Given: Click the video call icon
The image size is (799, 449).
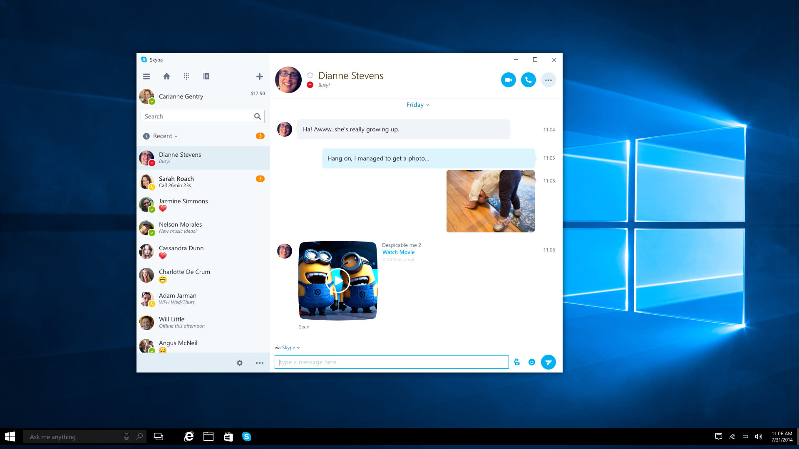Looking at the screenshot, I should 507,79.
